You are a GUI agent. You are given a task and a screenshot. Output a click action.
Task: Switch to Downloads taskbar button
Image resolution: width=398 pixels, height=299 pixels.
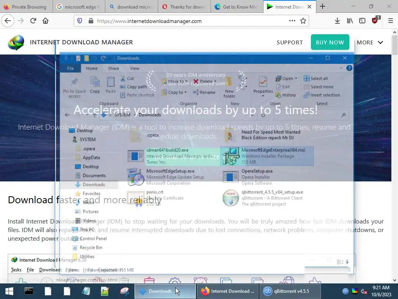[x=165, y=291]
